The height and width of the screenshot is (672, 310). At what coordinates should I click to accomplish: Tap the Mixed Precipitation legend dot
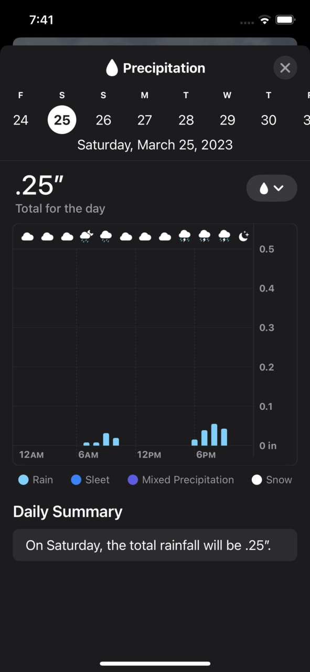(x=133, y=480)
